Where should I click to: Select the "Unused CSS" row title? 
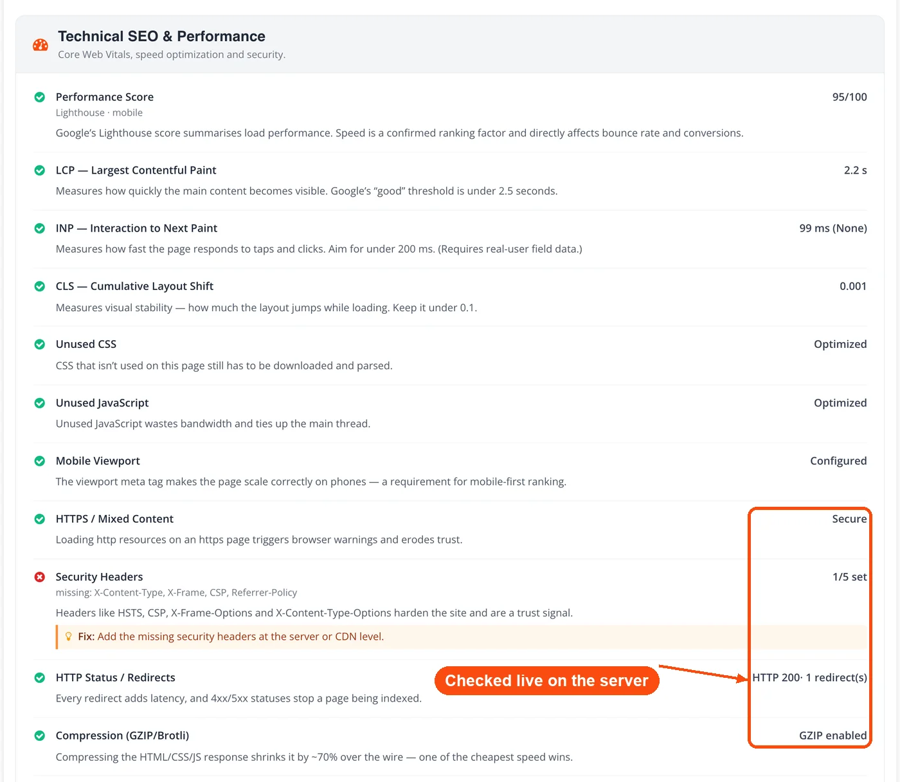click(x=86, y=344)
